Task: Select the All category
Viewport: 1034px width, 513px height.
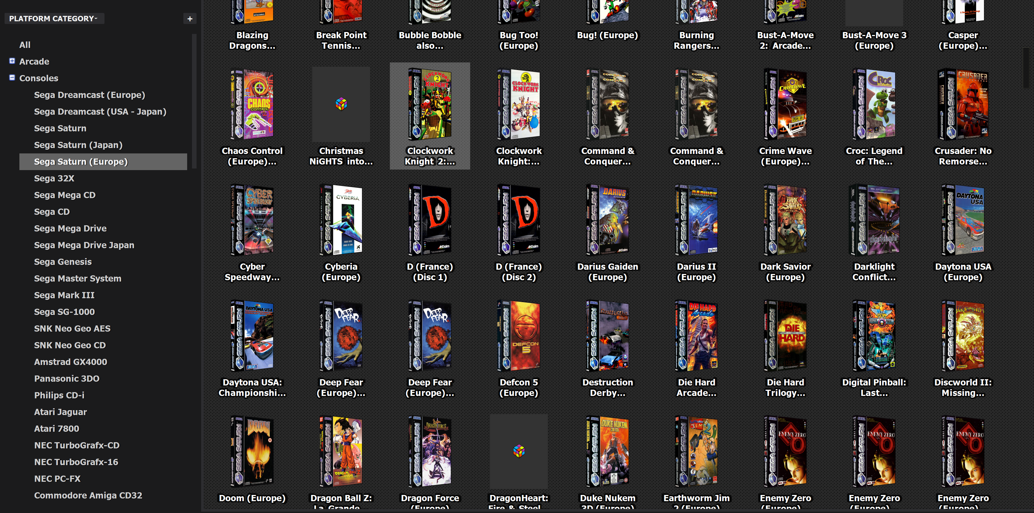Action: click(25, 45)
